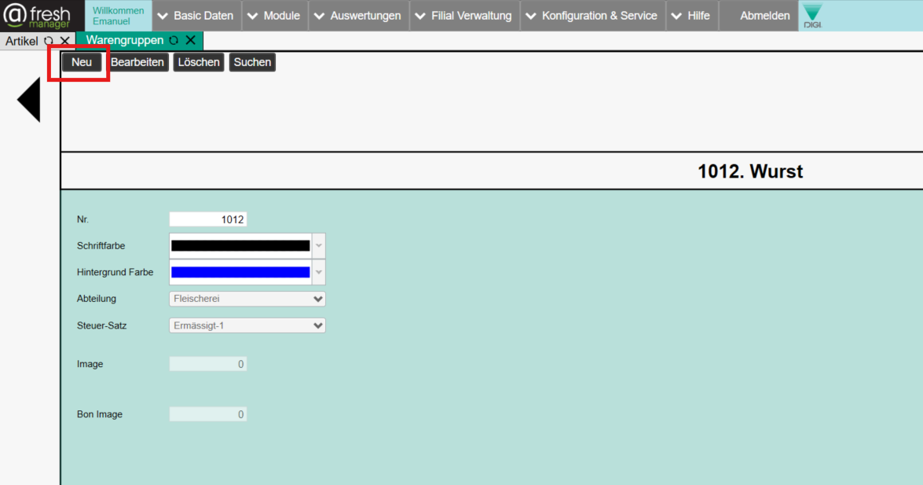Close the Artikel tab
923x485 pixels.
click(x=64, y=41)
